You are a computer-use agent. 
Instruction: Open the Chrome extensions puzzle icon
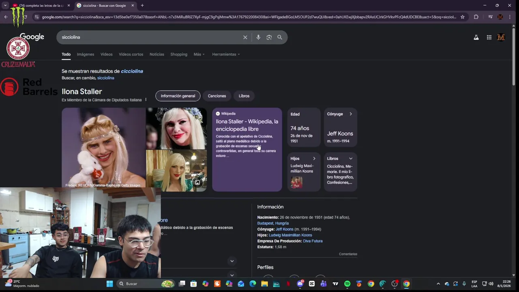[x=476, y=17]
